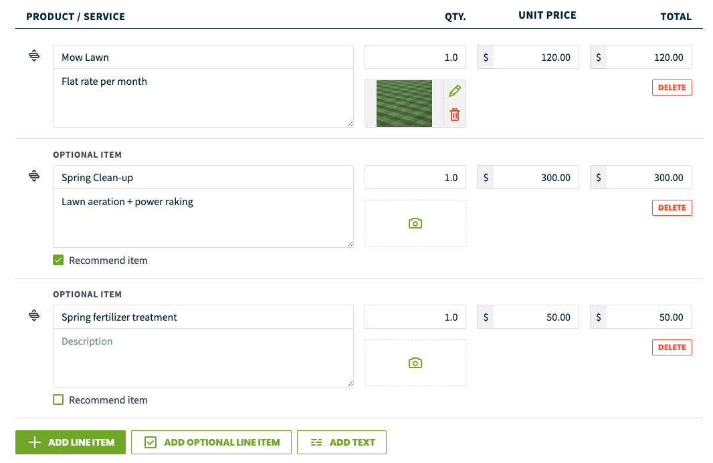Delete the Spring Clean-up optional item

672,208
